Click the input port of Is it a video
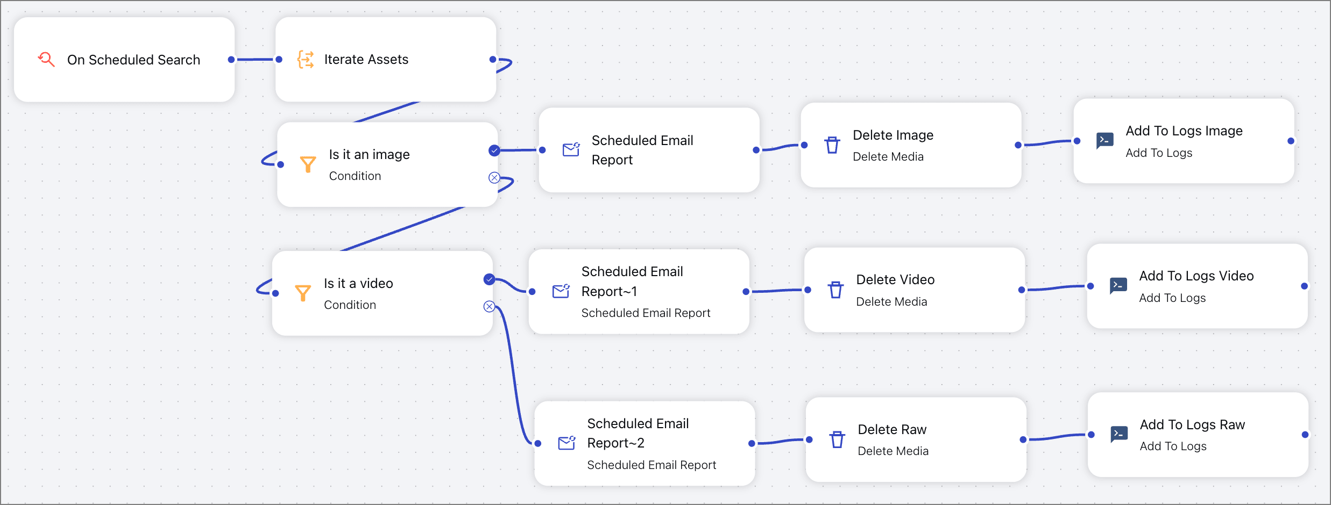 tap(275, 293)
